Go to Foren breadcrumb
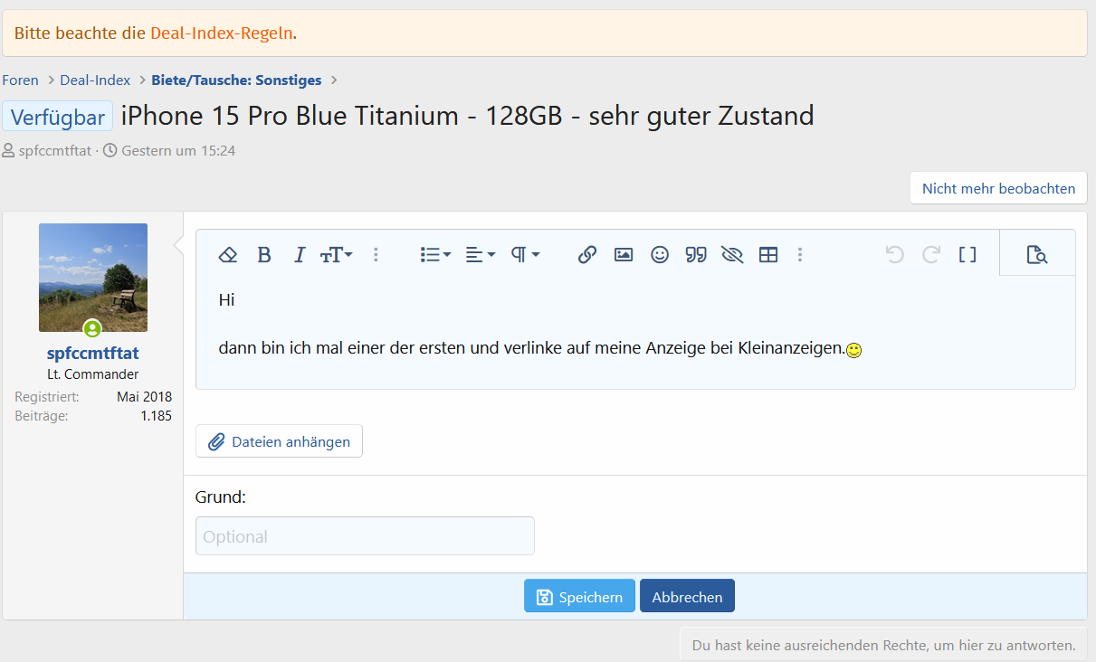The height and width of the screenshot is (662, 1096). [x=20, y=80]
